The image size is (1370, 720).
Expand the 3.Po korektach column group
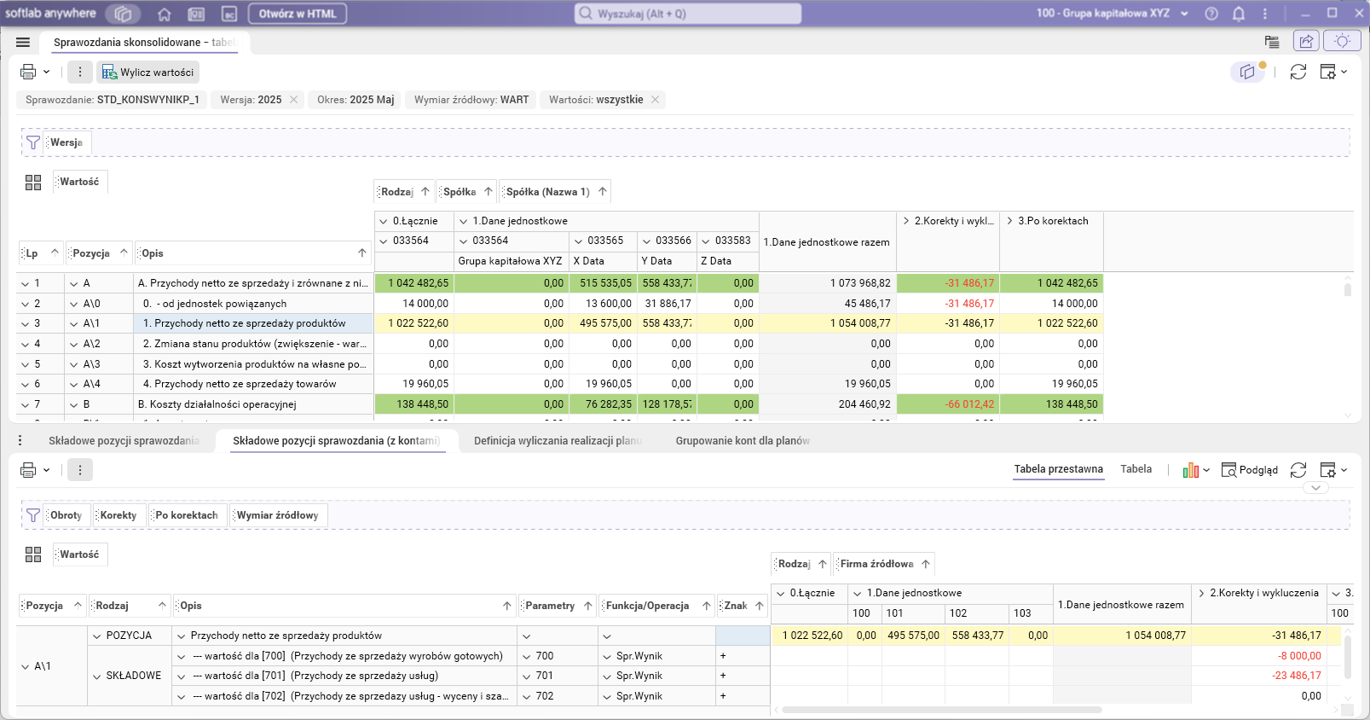click(x=1010, y=221)
